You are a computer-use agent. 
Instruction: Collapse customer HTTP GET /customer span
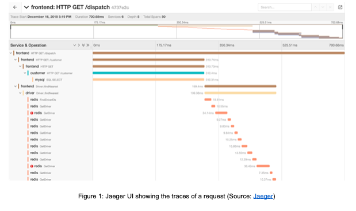tap(25, 73)
